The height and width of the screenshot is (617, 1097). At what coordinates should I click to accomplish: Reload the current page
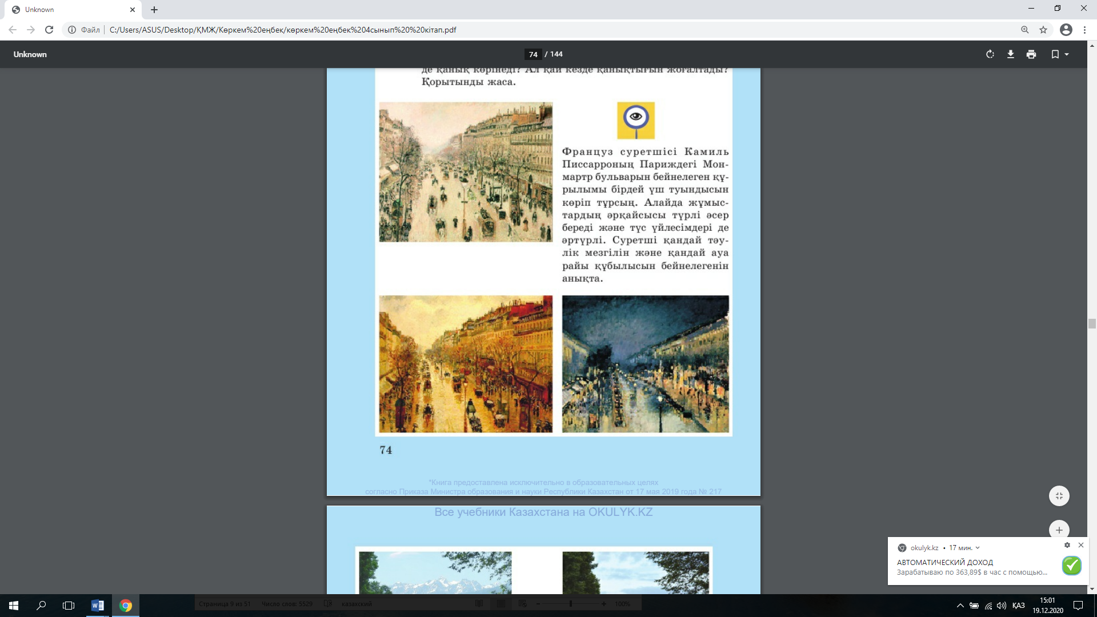[49, 30]
